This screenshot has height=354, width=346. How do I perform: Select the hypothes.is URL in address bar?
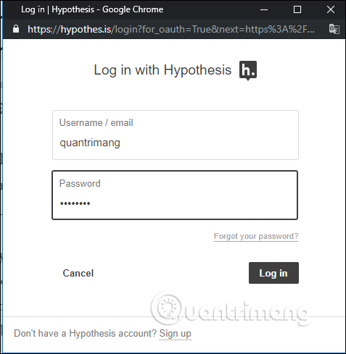pos(171,29)
